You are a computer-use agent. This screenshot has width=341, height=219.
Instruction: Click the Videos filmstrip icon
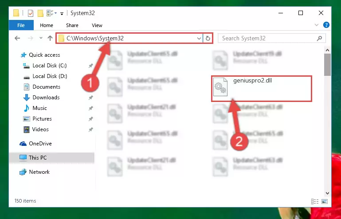click(x=26, y=129)
